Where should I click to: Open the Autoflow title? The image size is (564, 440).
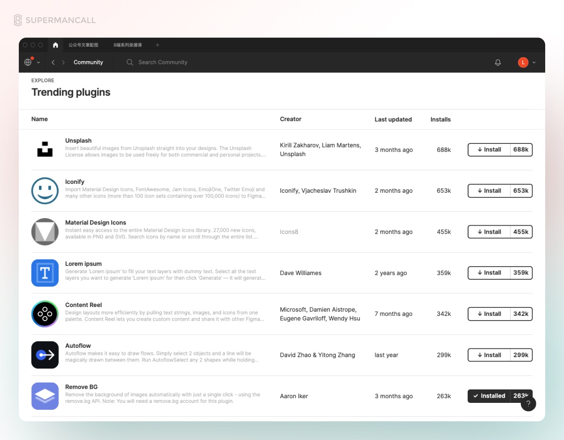78,346
